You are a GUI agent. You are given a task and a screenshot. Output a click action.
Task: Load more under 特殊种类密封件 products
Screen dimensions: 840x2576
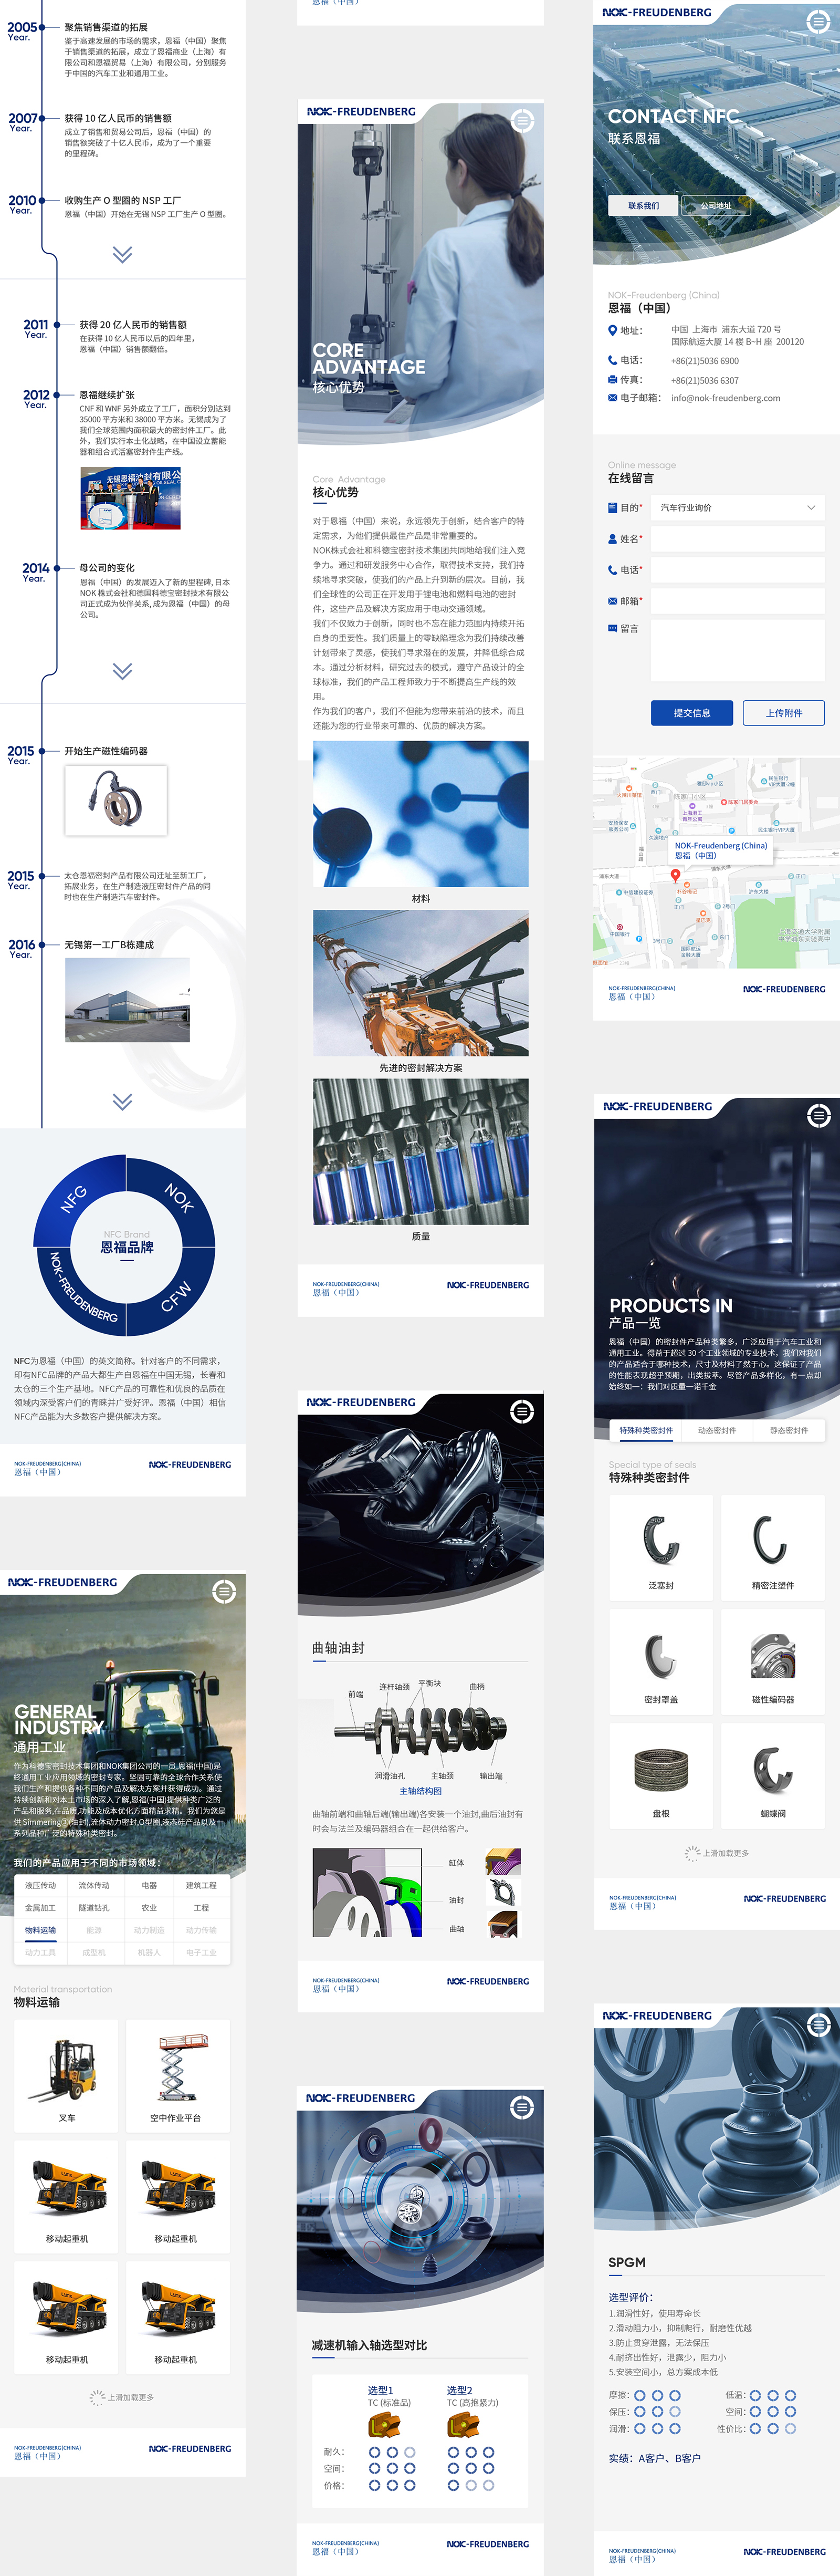point(717,1853)
